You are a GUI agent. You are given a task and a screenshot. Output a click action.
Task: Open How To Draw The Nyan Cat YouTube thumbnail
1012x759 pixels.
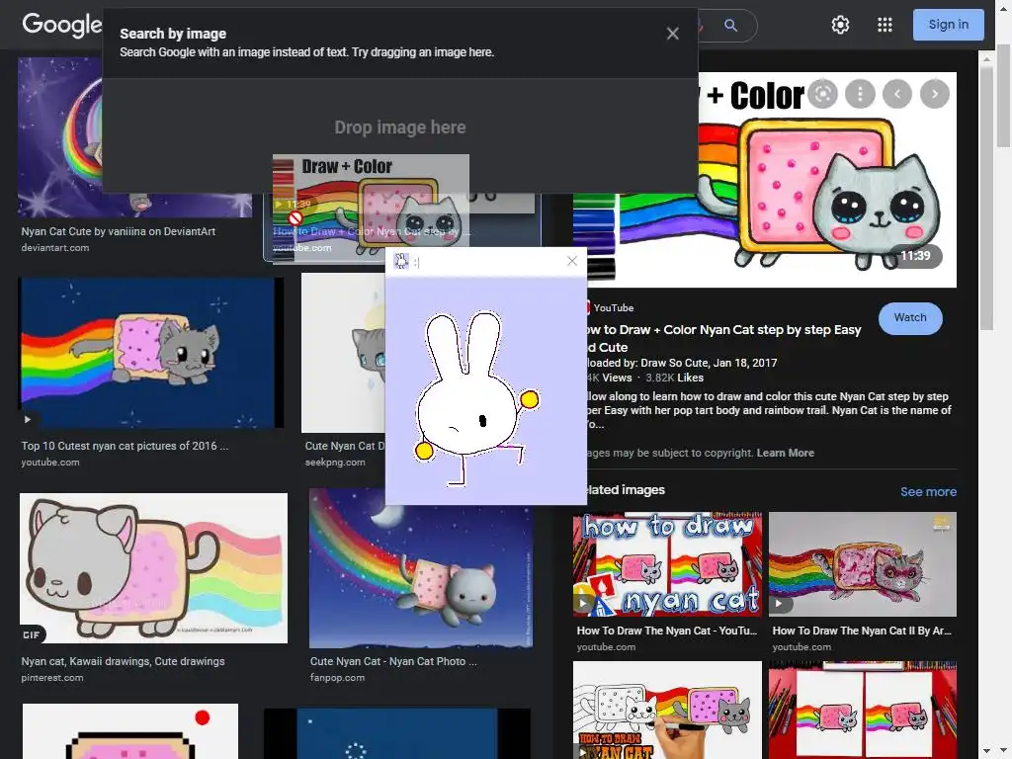[667, 564]
